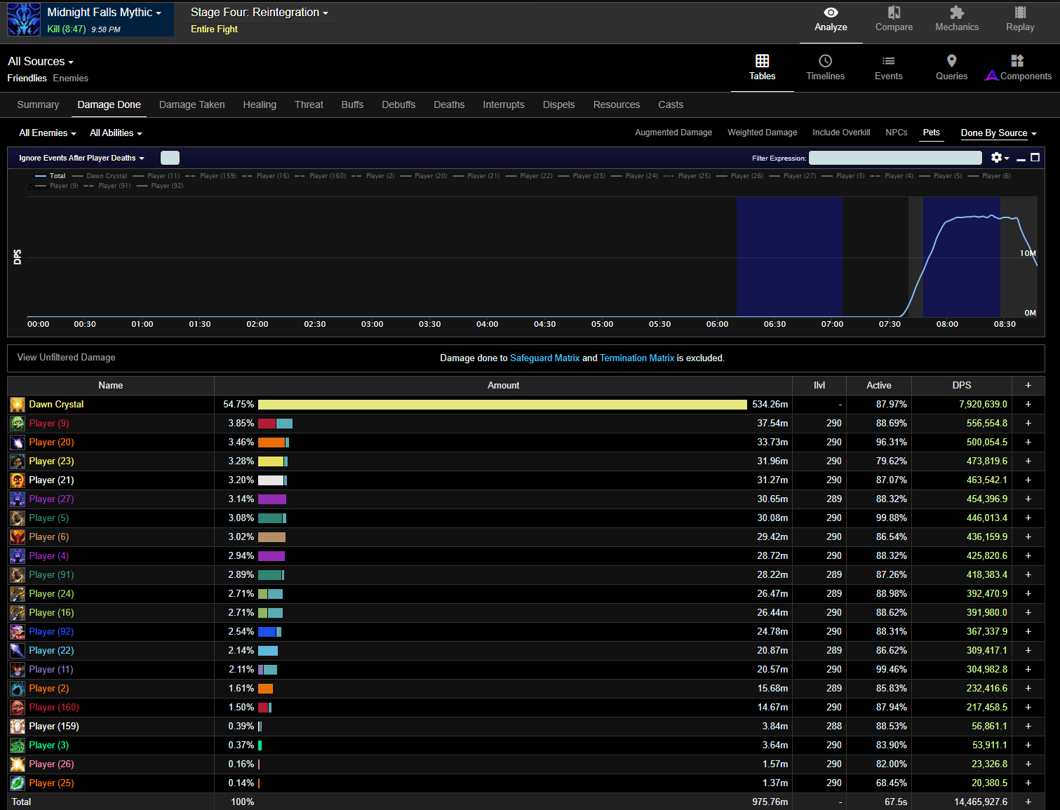
Task: Click the Player (6) class icon
Action: coord(18,537)
